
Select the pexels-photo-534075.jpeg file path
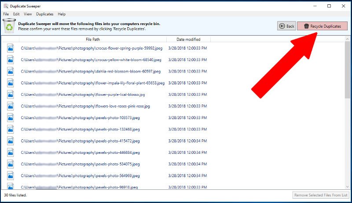(81, 164)
